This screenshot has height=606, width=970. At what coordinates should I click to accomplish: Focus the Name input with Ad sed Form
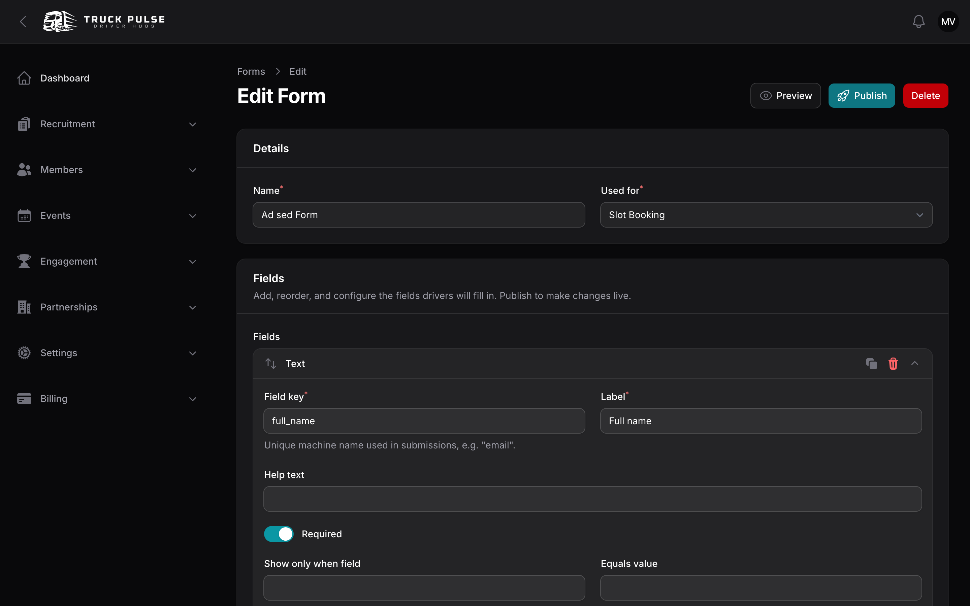418,215
